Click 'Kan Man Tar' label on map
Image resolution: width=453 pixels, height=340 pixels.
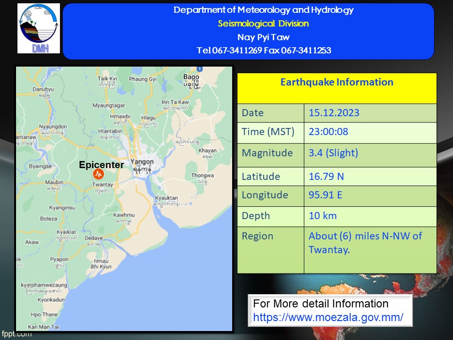click(43, 327)
